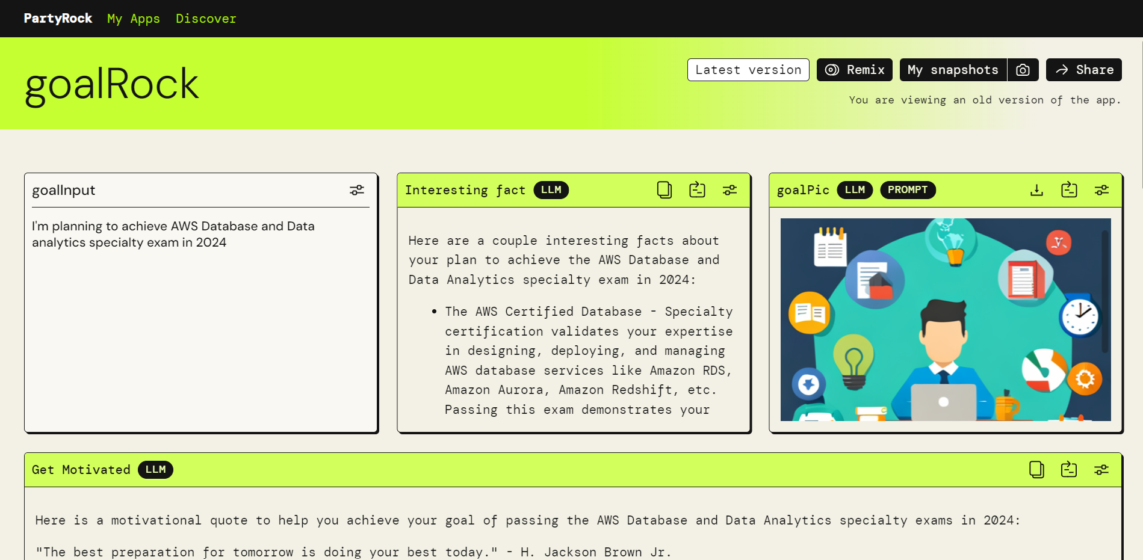Regenerate the Interesting fact widget

(x=697, y=190)
